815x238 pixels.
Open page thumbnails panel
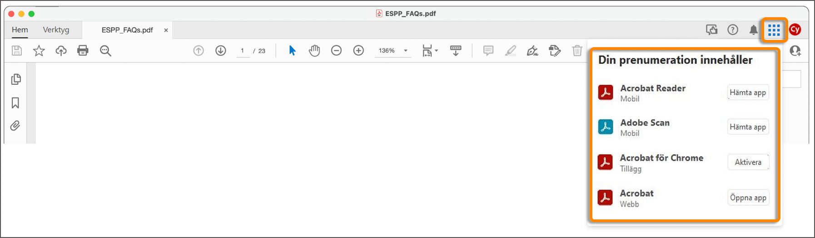(16, 79)
